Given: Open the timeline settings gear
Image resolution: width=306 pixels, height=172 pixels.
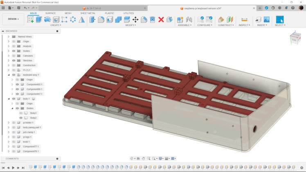Looking at the screenshot, I should coord(302,168).
